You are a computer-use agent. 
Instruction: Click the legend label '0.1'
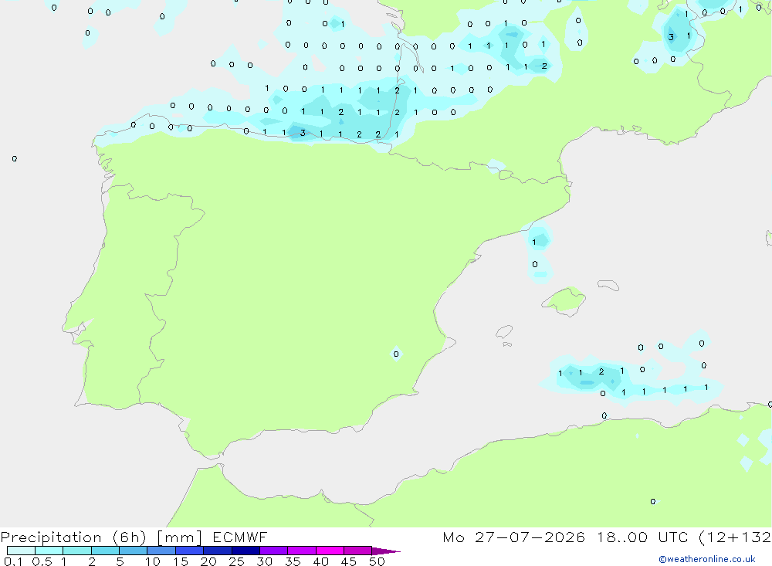[13, 561]
